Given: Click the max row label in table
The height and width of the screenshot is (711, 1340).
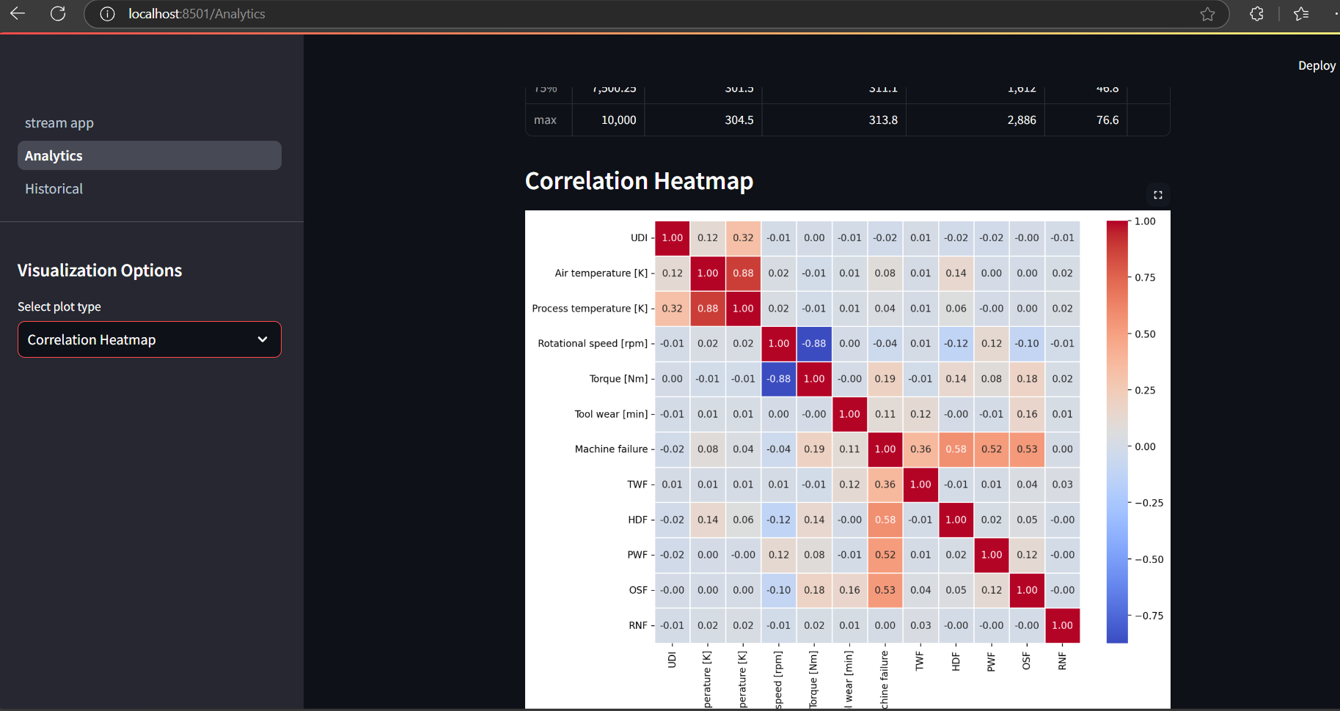Looking at the screenshot, I should coord(545,119).
